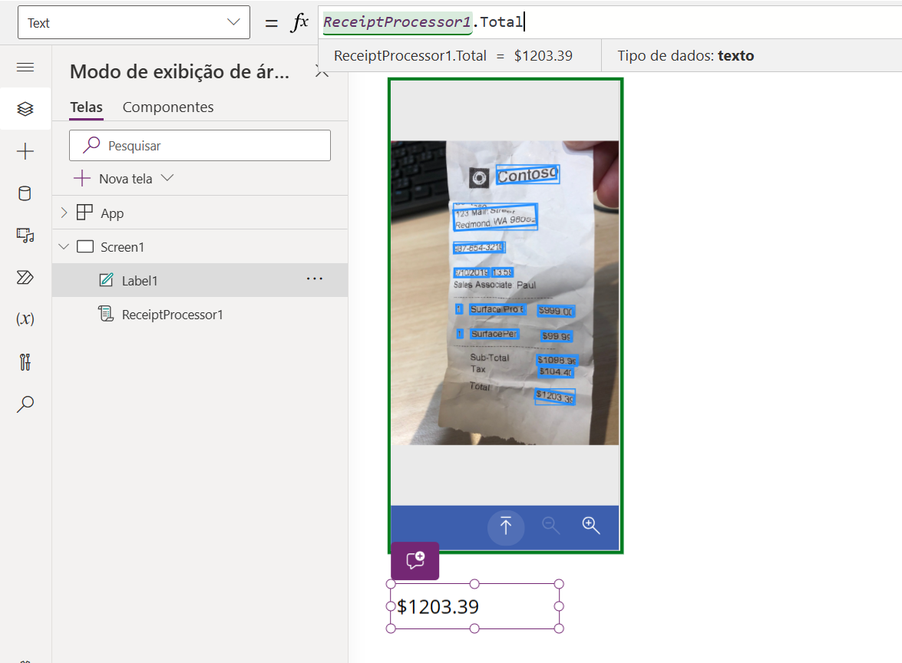Open the Variables (x) icon
The image size is (902, 663).
[25, 319]
